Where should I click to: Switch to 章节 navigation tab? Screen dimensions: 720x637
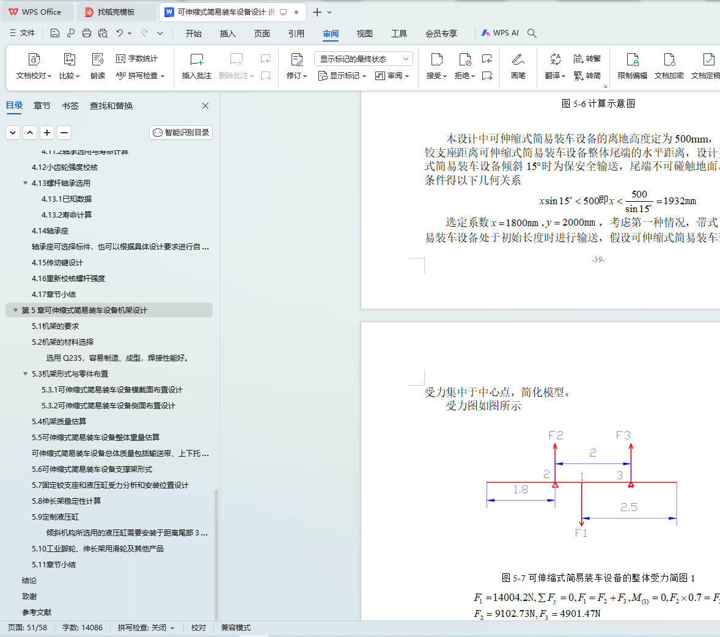click(42, 106)
